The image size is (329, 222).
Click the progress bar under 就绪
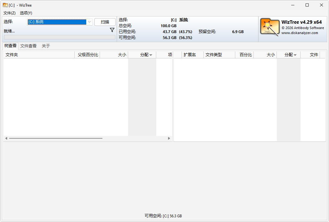pyautogui.click(x=59, y=37)
